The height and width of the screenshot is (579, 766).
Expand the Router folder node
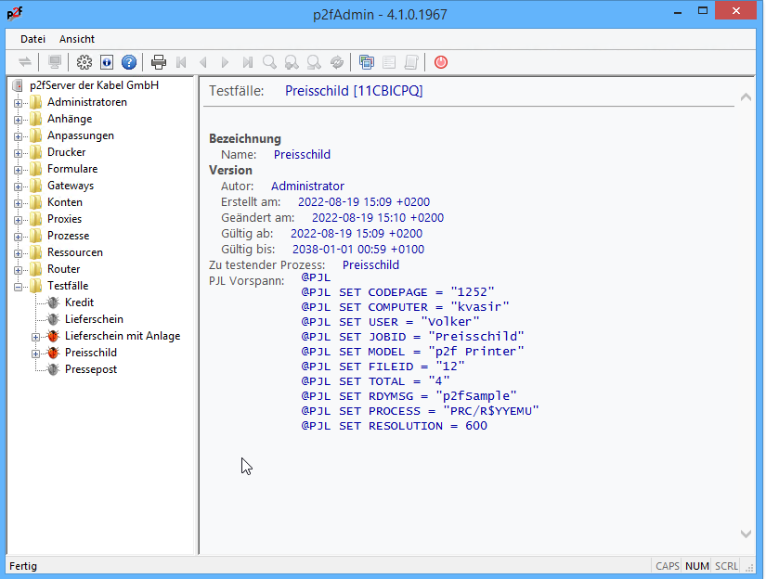18,270
